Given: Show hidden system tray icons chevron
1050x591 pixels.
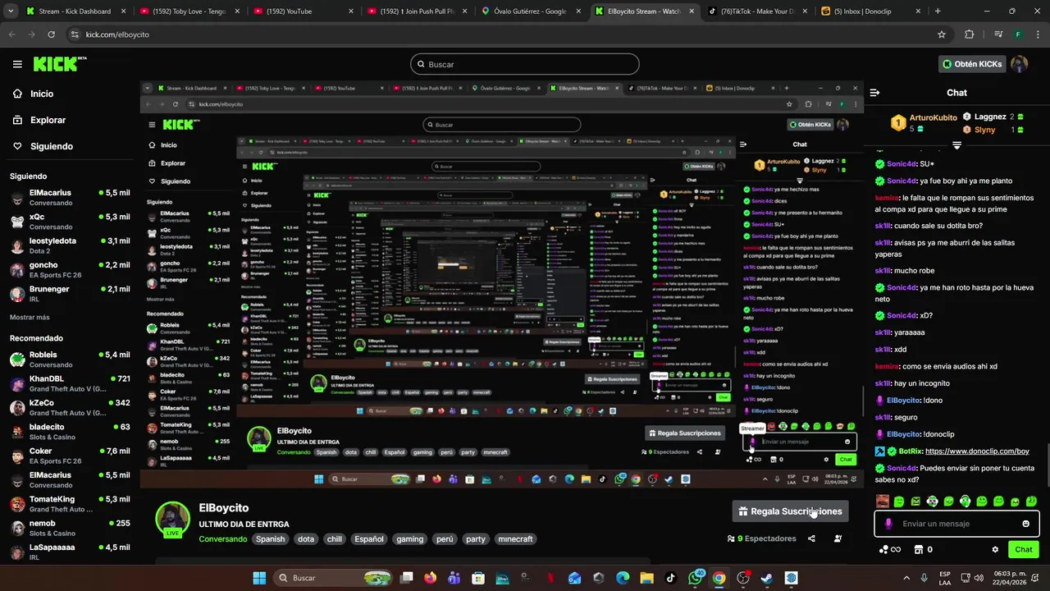Looking at the screenshot, I should pyautogui.click(x=906, y=578).
